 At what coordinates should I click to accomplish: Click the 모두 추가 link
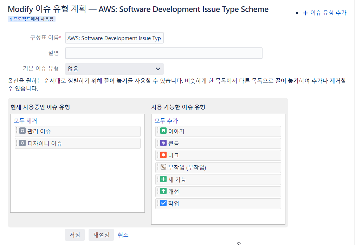[166, 121]
